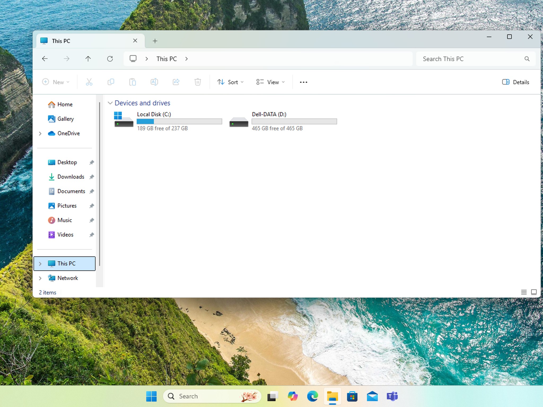Image resolution: width=543 pixels, height=407 pixels.
Task: Click the monitor icon in address bar
Action: 133,59
